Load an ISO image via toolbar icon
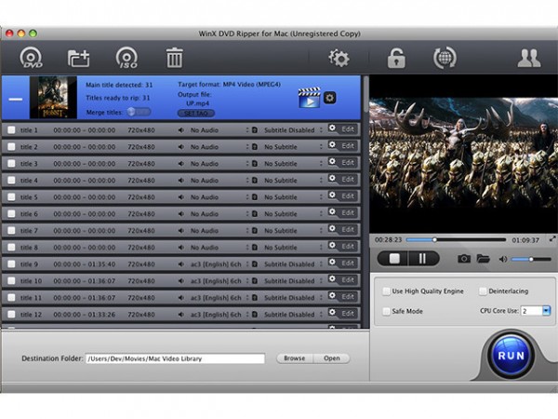The height and width of the screenshot is (419, 558). coord(126,58)
